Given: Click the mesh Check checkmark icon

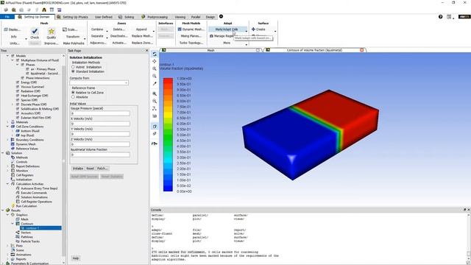Looking at the screenshot, I should point(35,31).
